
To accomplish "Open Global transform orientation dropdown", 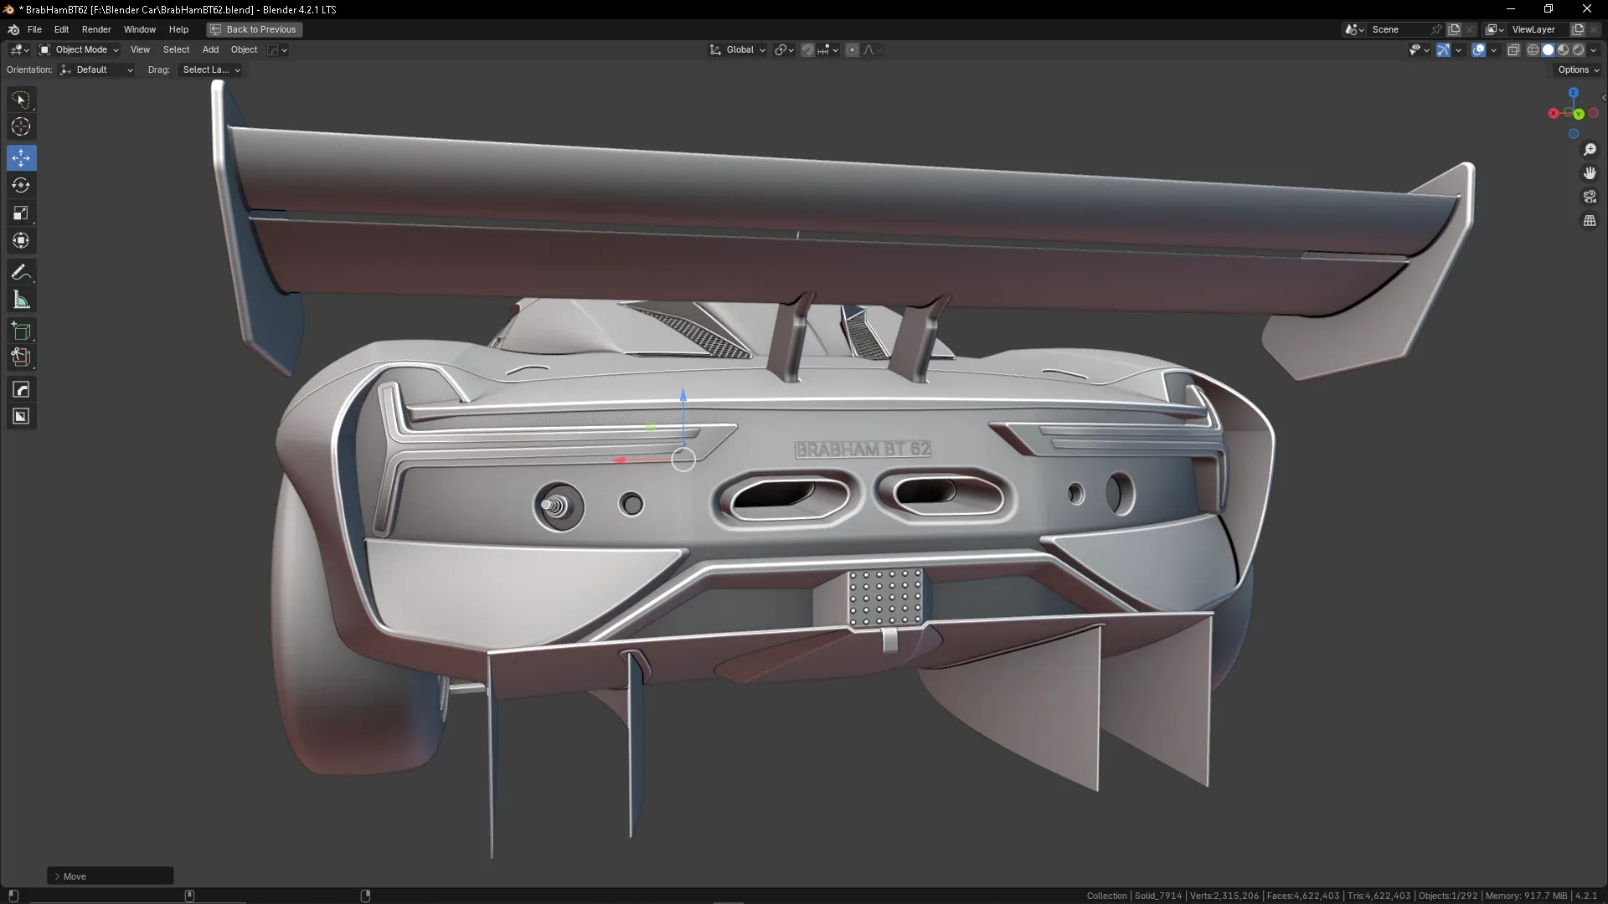I will (737, 50).
